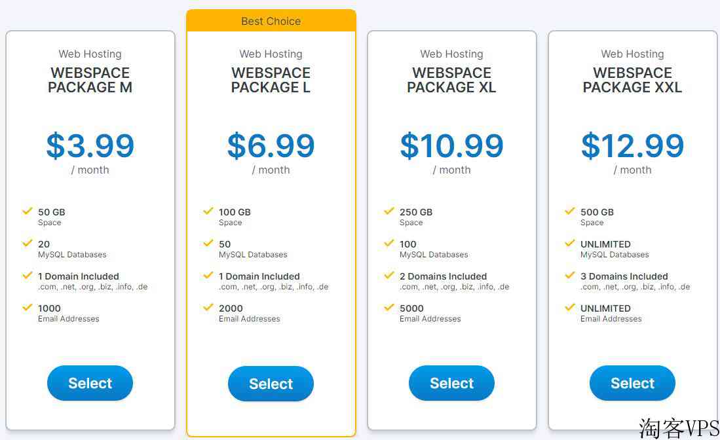Click the checkmark beside 50 GB Space
Screen dimensions: 720x440
[x=28, y=211]
